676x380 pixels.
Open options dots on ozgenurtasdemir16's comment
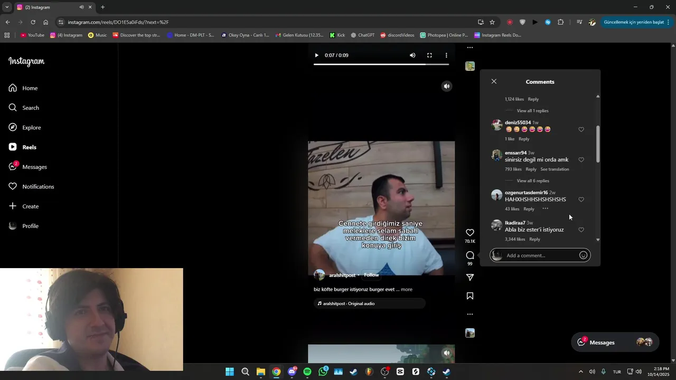545,208
